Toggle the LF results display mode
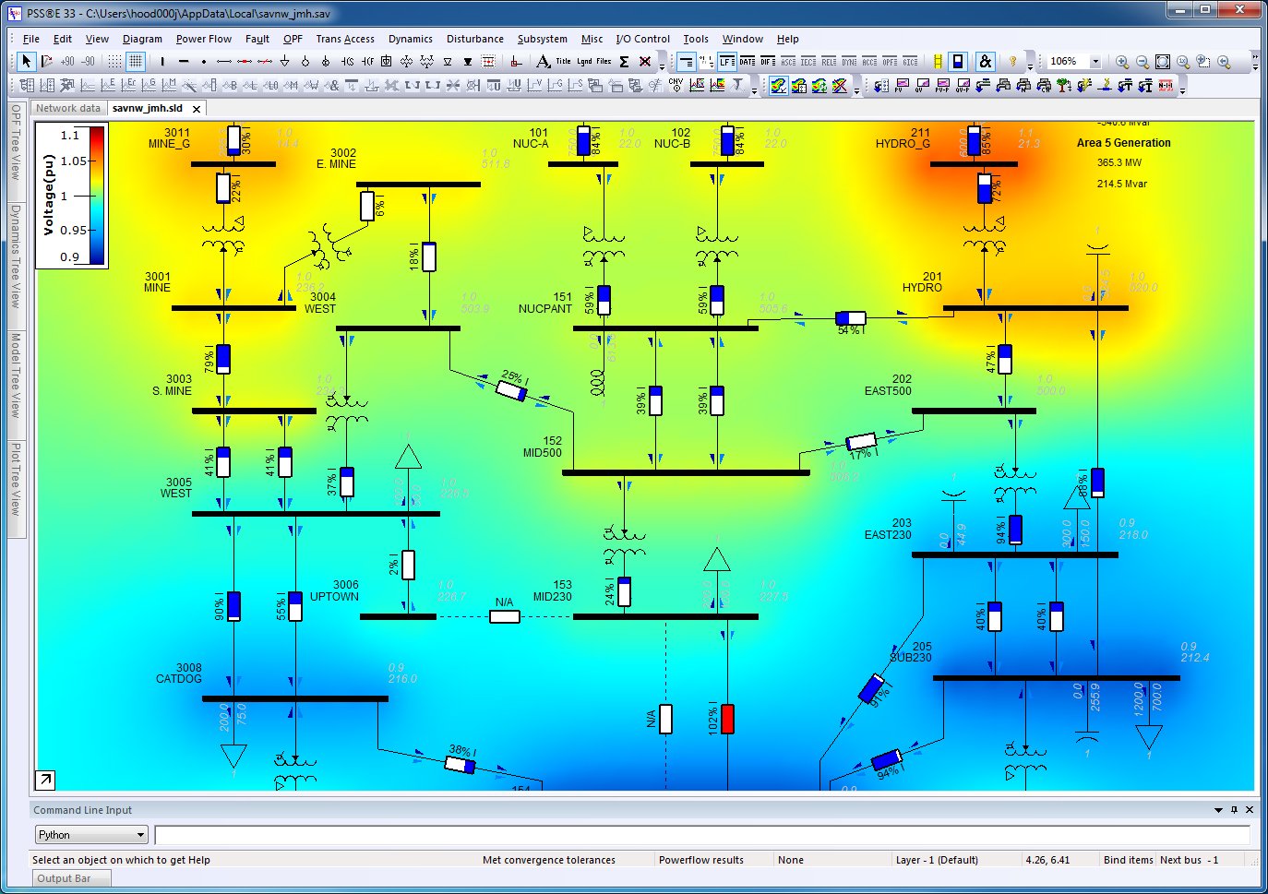This screenshot has height=894, width=1268. click(727, 62)
